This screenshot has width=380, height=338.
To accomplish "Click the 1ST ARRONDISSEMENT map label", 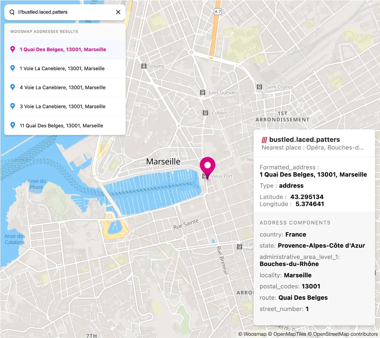I will (x=282, y=117).
